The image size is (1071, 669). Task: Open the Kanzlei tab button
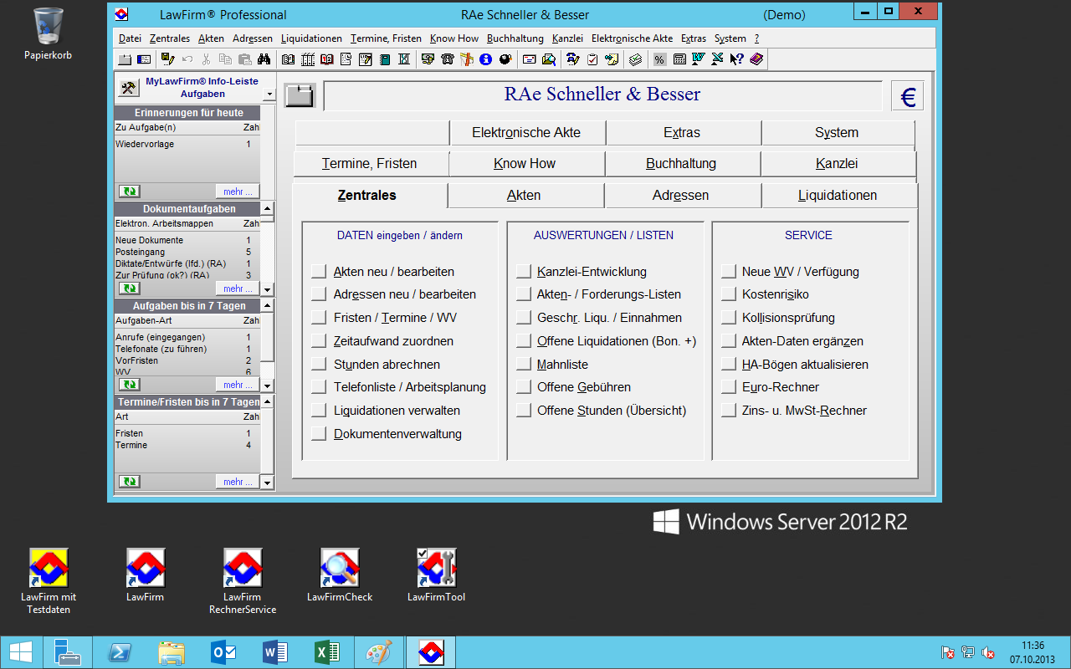(837, 163)
